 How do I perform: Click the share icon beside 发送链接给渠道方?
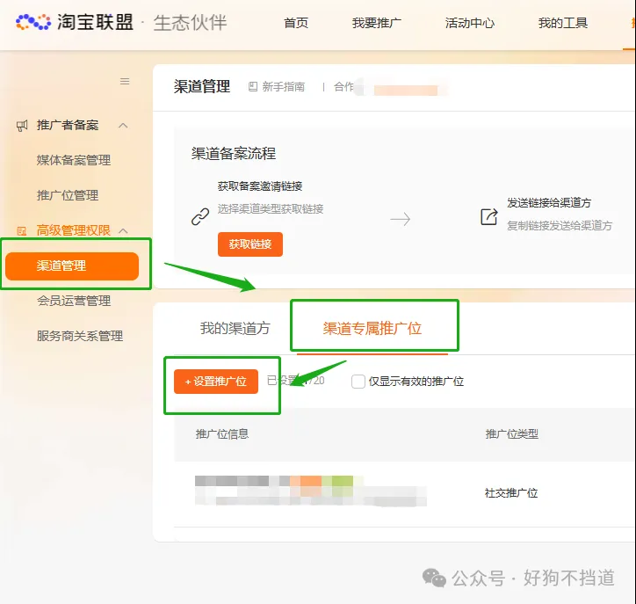click(x=489, y=217)
